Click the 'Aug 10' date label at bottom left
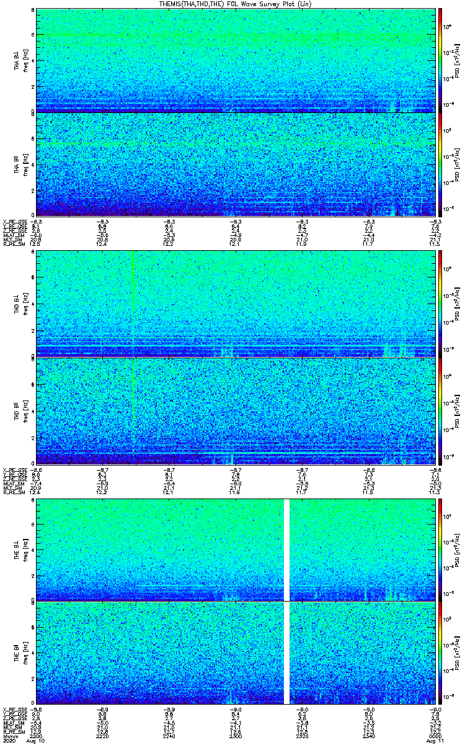This screenshot has height=745, width=465. pyautogui.click(x=37, y=741)
